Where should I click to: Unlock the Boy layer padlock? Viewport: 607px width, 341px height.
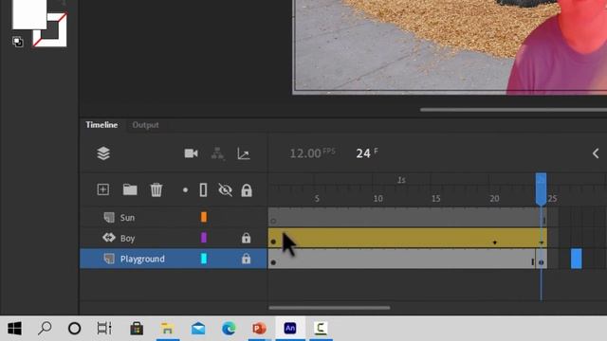(x=246, y=238)
